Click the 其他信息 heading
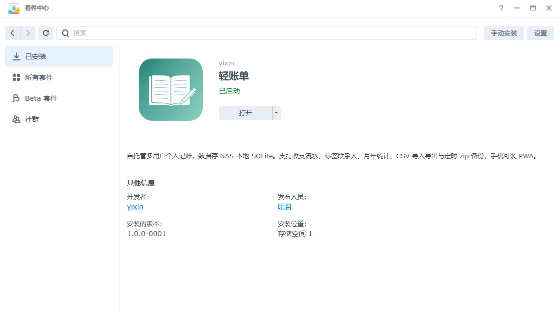The width and height of the screenshot is (560, 314). [x=141, y=183]
